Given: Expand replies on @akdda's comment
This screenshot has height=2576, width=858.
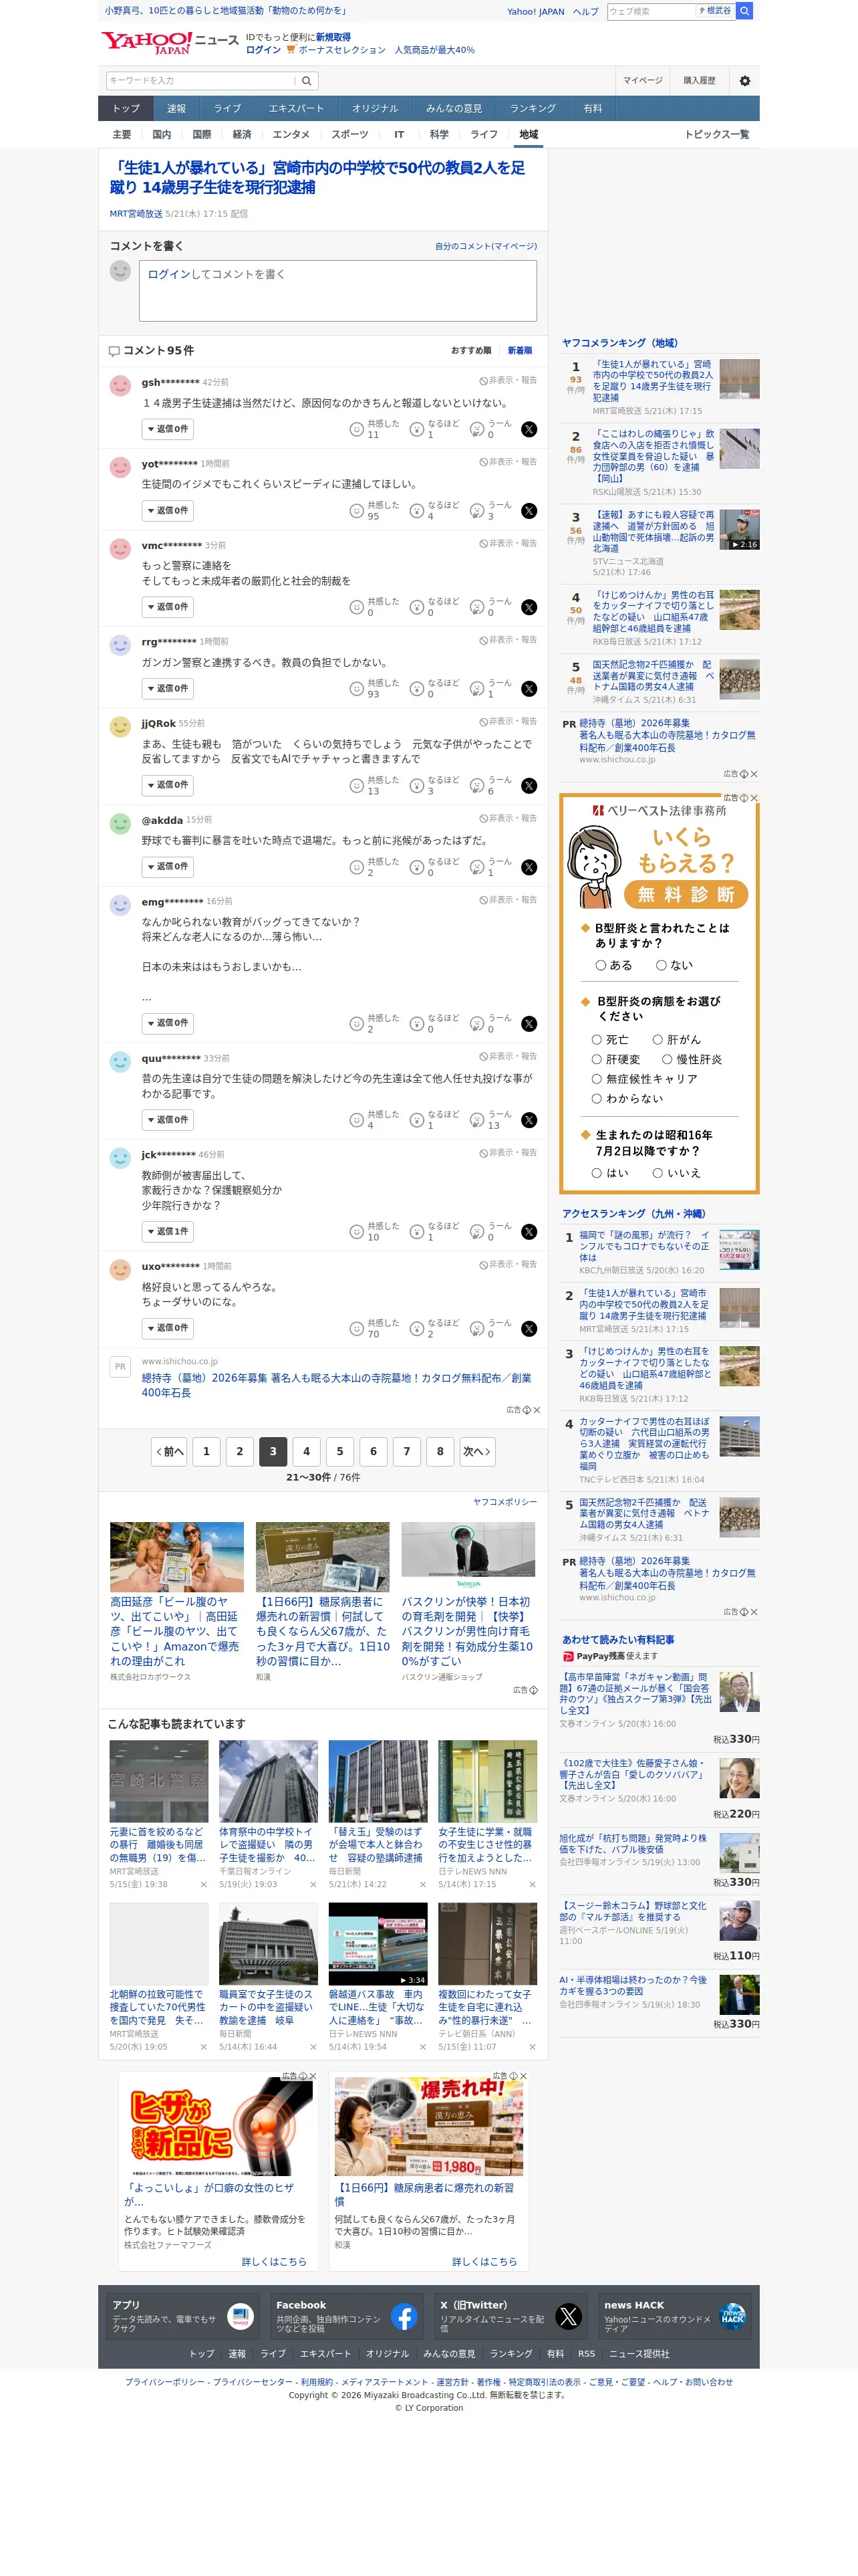Looking at the screenshot, I should [168, 867].
